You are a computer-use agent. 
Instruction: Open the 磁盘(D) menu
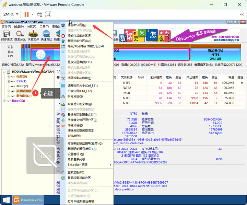click(x=19, y=27)
